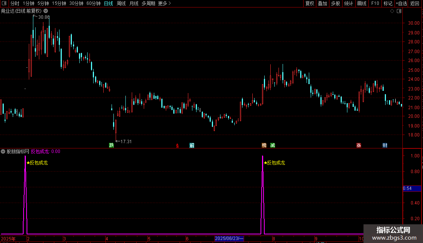The image size is (423, 243).
Task: Click the 17.31 low price label
Action: pos(126,141)
